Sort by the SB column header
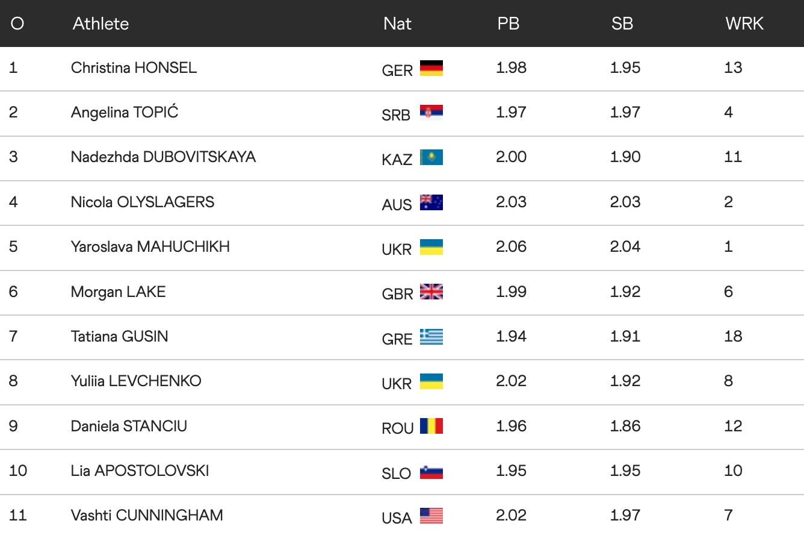The image size is (804, 547). [x=622, y=23]
